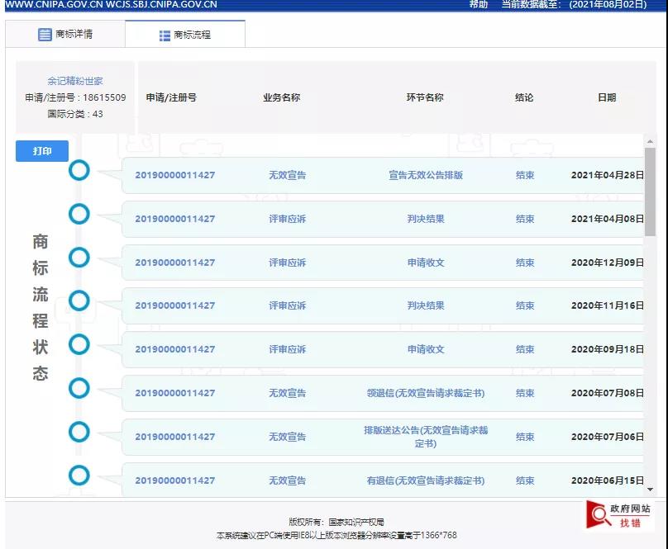Click the scrollbar down arrow of the process list
The width and height of the screenshot is (668, 549).
650,490
